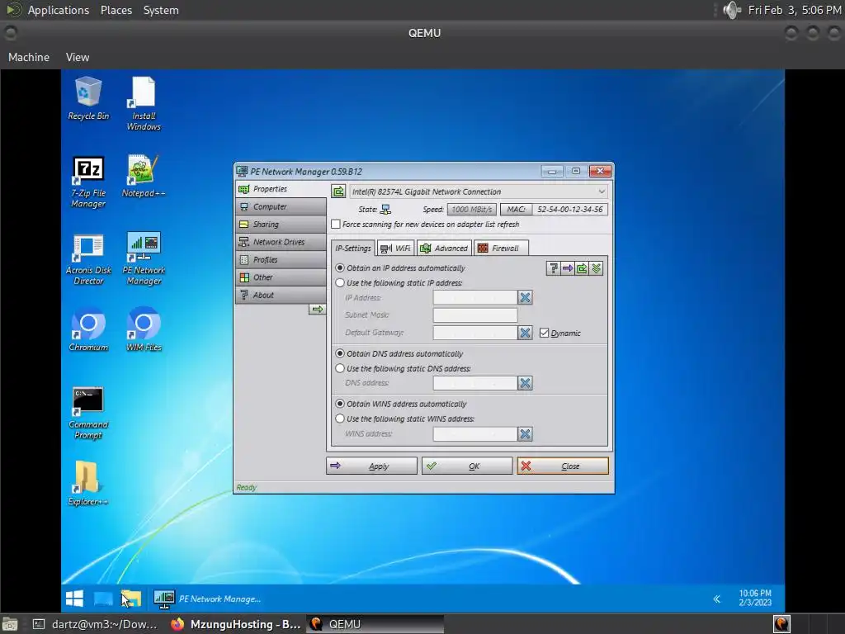Screen dimensions: 845x634
Task: Open the Network Drives section in sidebar
Action: click(x=281, y=242)
